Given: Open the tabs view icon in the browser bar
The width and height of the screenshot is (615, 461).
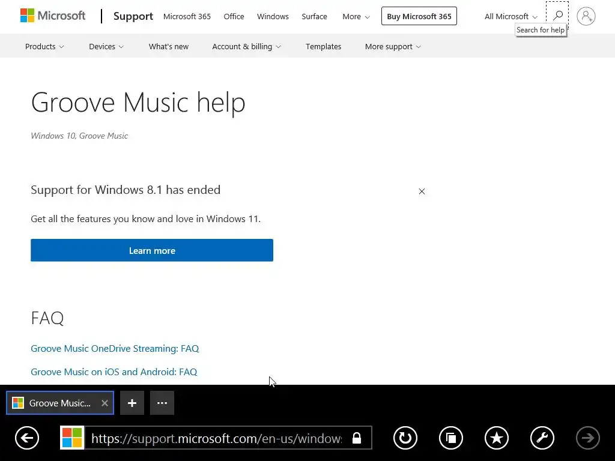Looking at the screenshot, I should click(450, 438).
